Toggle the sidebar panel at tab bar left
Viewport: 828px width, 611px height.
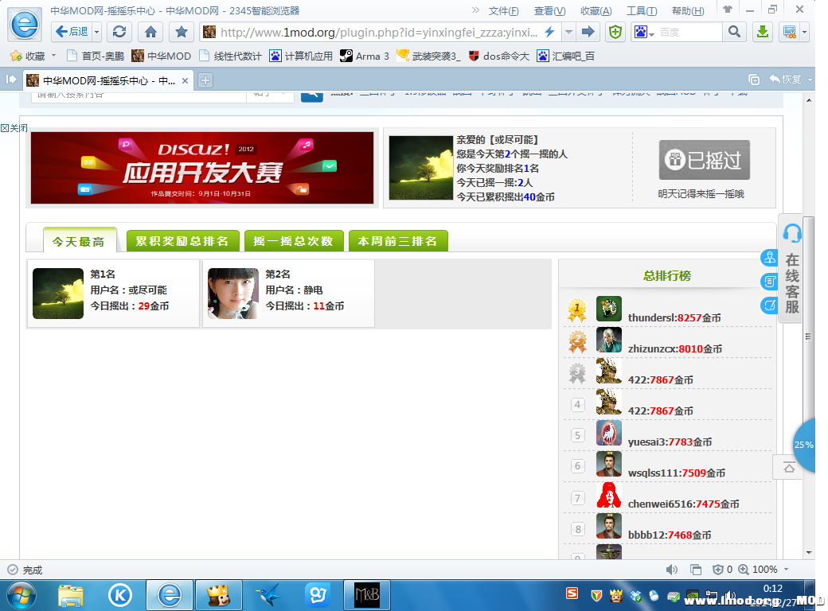pyautogui.click(x=11, y=80)
